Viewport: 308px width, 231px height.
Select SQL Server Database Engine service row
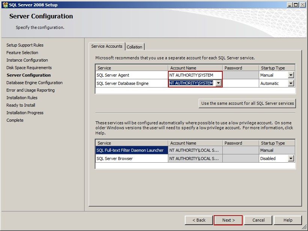(131, 83)
